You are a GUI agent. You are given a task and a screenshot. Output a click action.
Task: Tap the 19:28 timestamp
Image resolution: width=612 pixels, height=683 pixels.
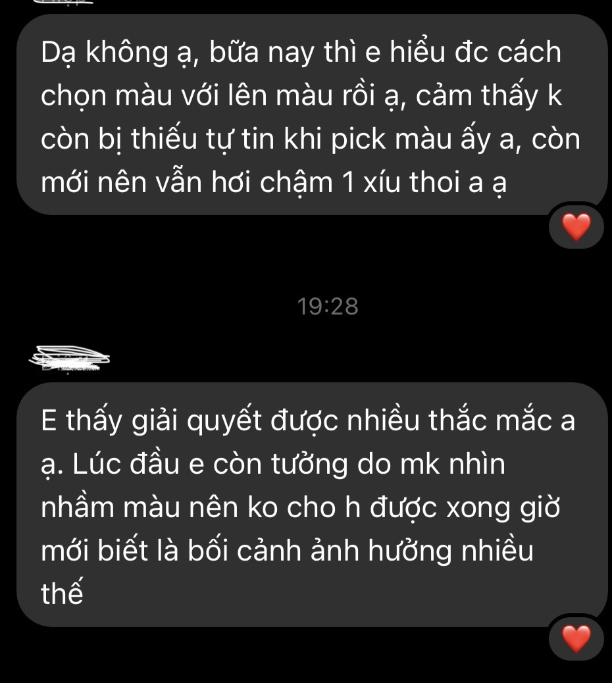coord(328,307)
